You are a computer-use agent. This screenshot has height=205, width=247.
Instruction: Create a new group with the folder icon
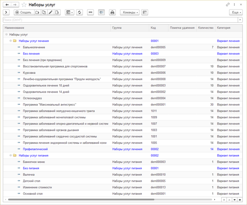[37, 12]
